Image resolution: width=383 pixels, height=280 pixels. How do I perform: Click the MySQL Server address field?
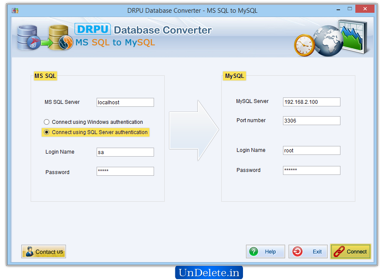312,102
